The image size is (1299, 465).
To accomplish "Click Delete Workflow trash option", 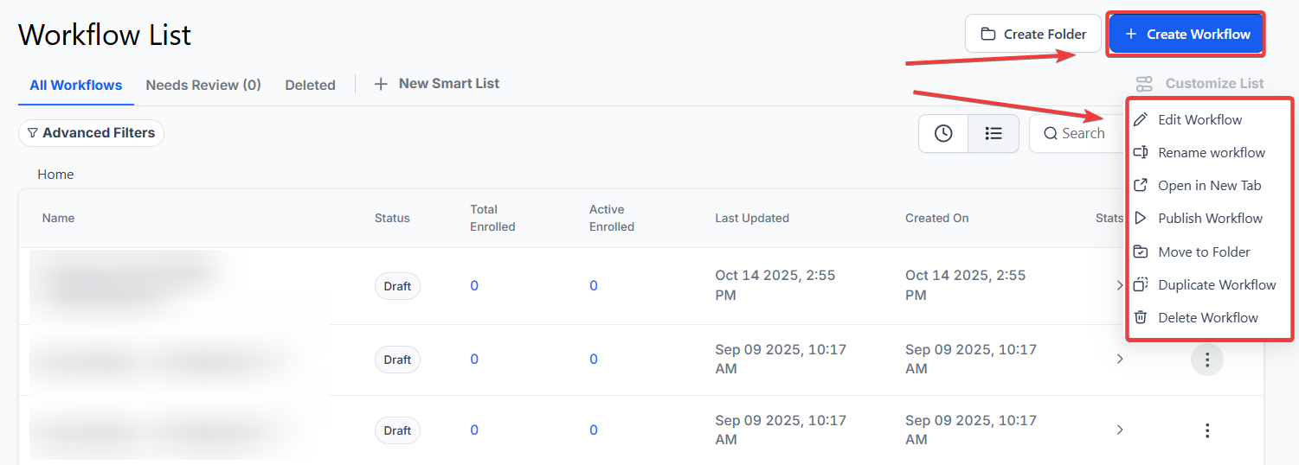I will pos(1207,318).
